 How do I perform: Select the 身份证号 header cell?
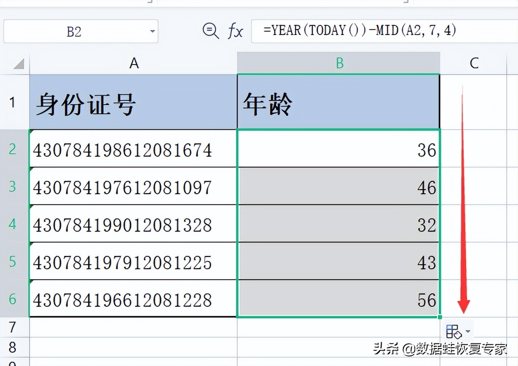tap(133, 102)
